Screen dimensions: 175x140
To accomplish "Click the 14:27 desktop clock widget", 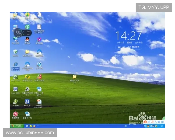I will tap(128, 36).
